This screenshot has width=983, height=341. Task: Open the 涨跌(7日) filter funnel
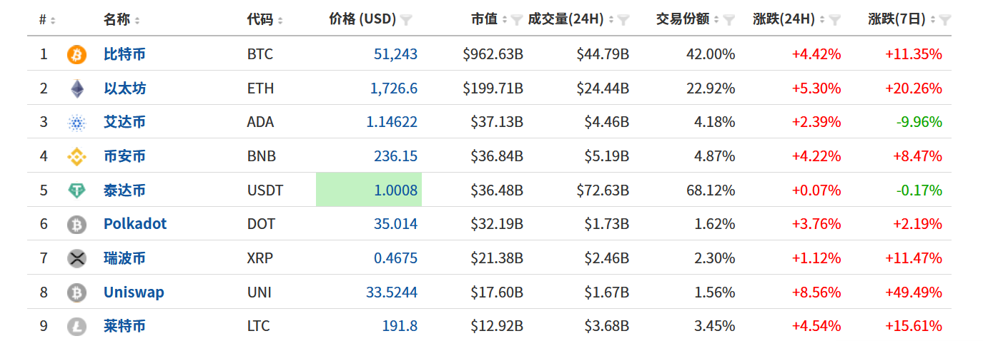[x=944, y=20]
